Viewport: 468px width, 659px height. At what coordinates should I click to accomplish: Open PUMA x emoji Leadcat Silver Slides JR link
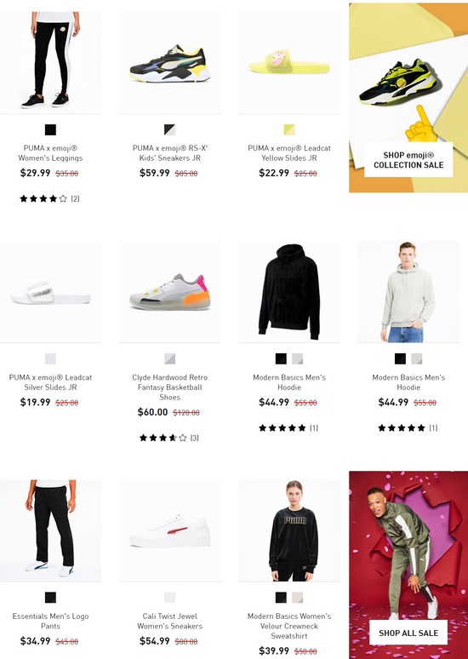click(x=50, y=382)
